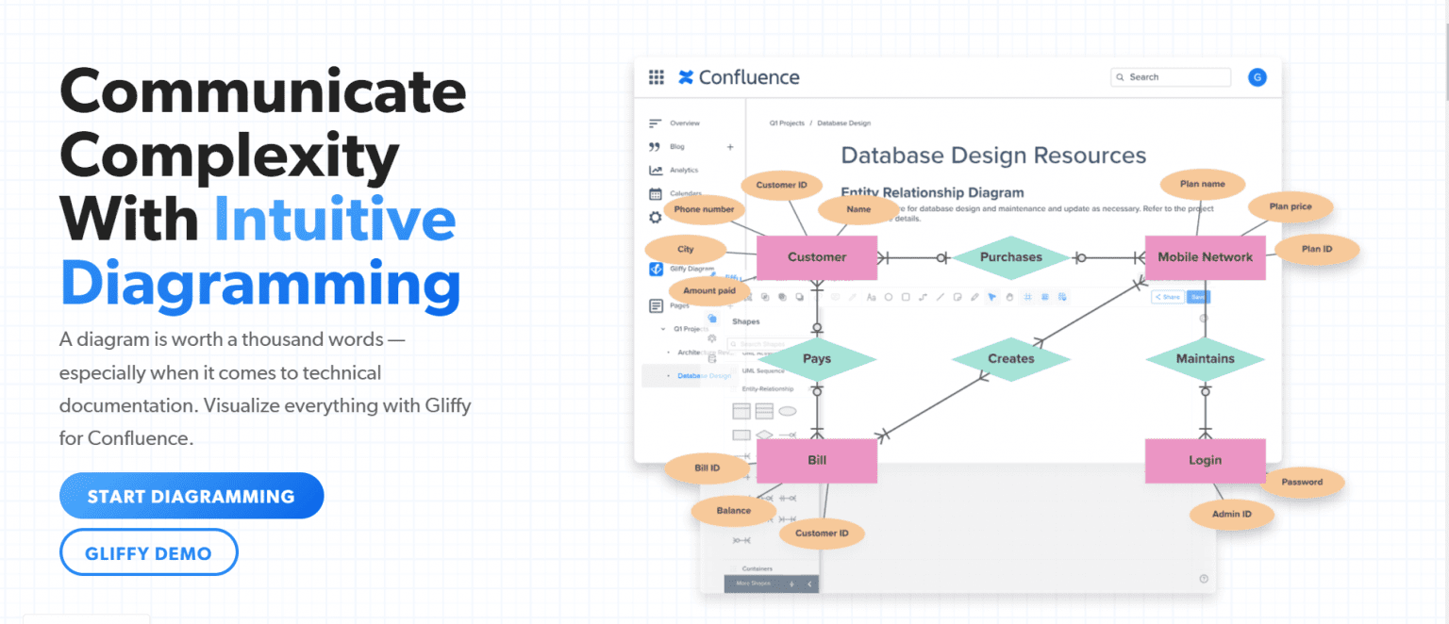This screenshot has width=1449, height=624.
Task: Select the line connector tool
Action: pyautogui.click(x=940, y=297)
